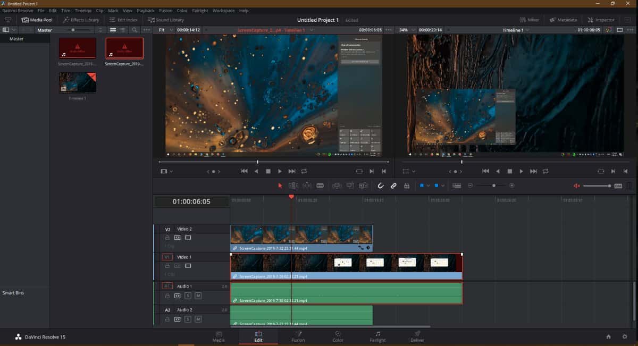This screenshot has width=638, height=346.
Task: Switch to the Color page tab
Action: tap(338, 336)
